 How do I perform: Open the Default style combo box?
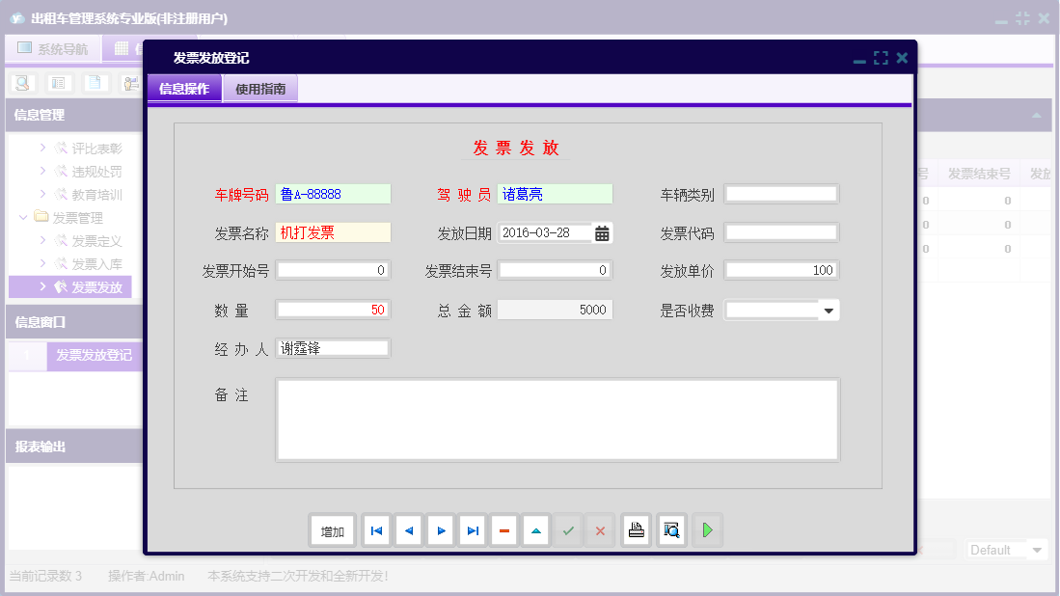pos(1006,549)
